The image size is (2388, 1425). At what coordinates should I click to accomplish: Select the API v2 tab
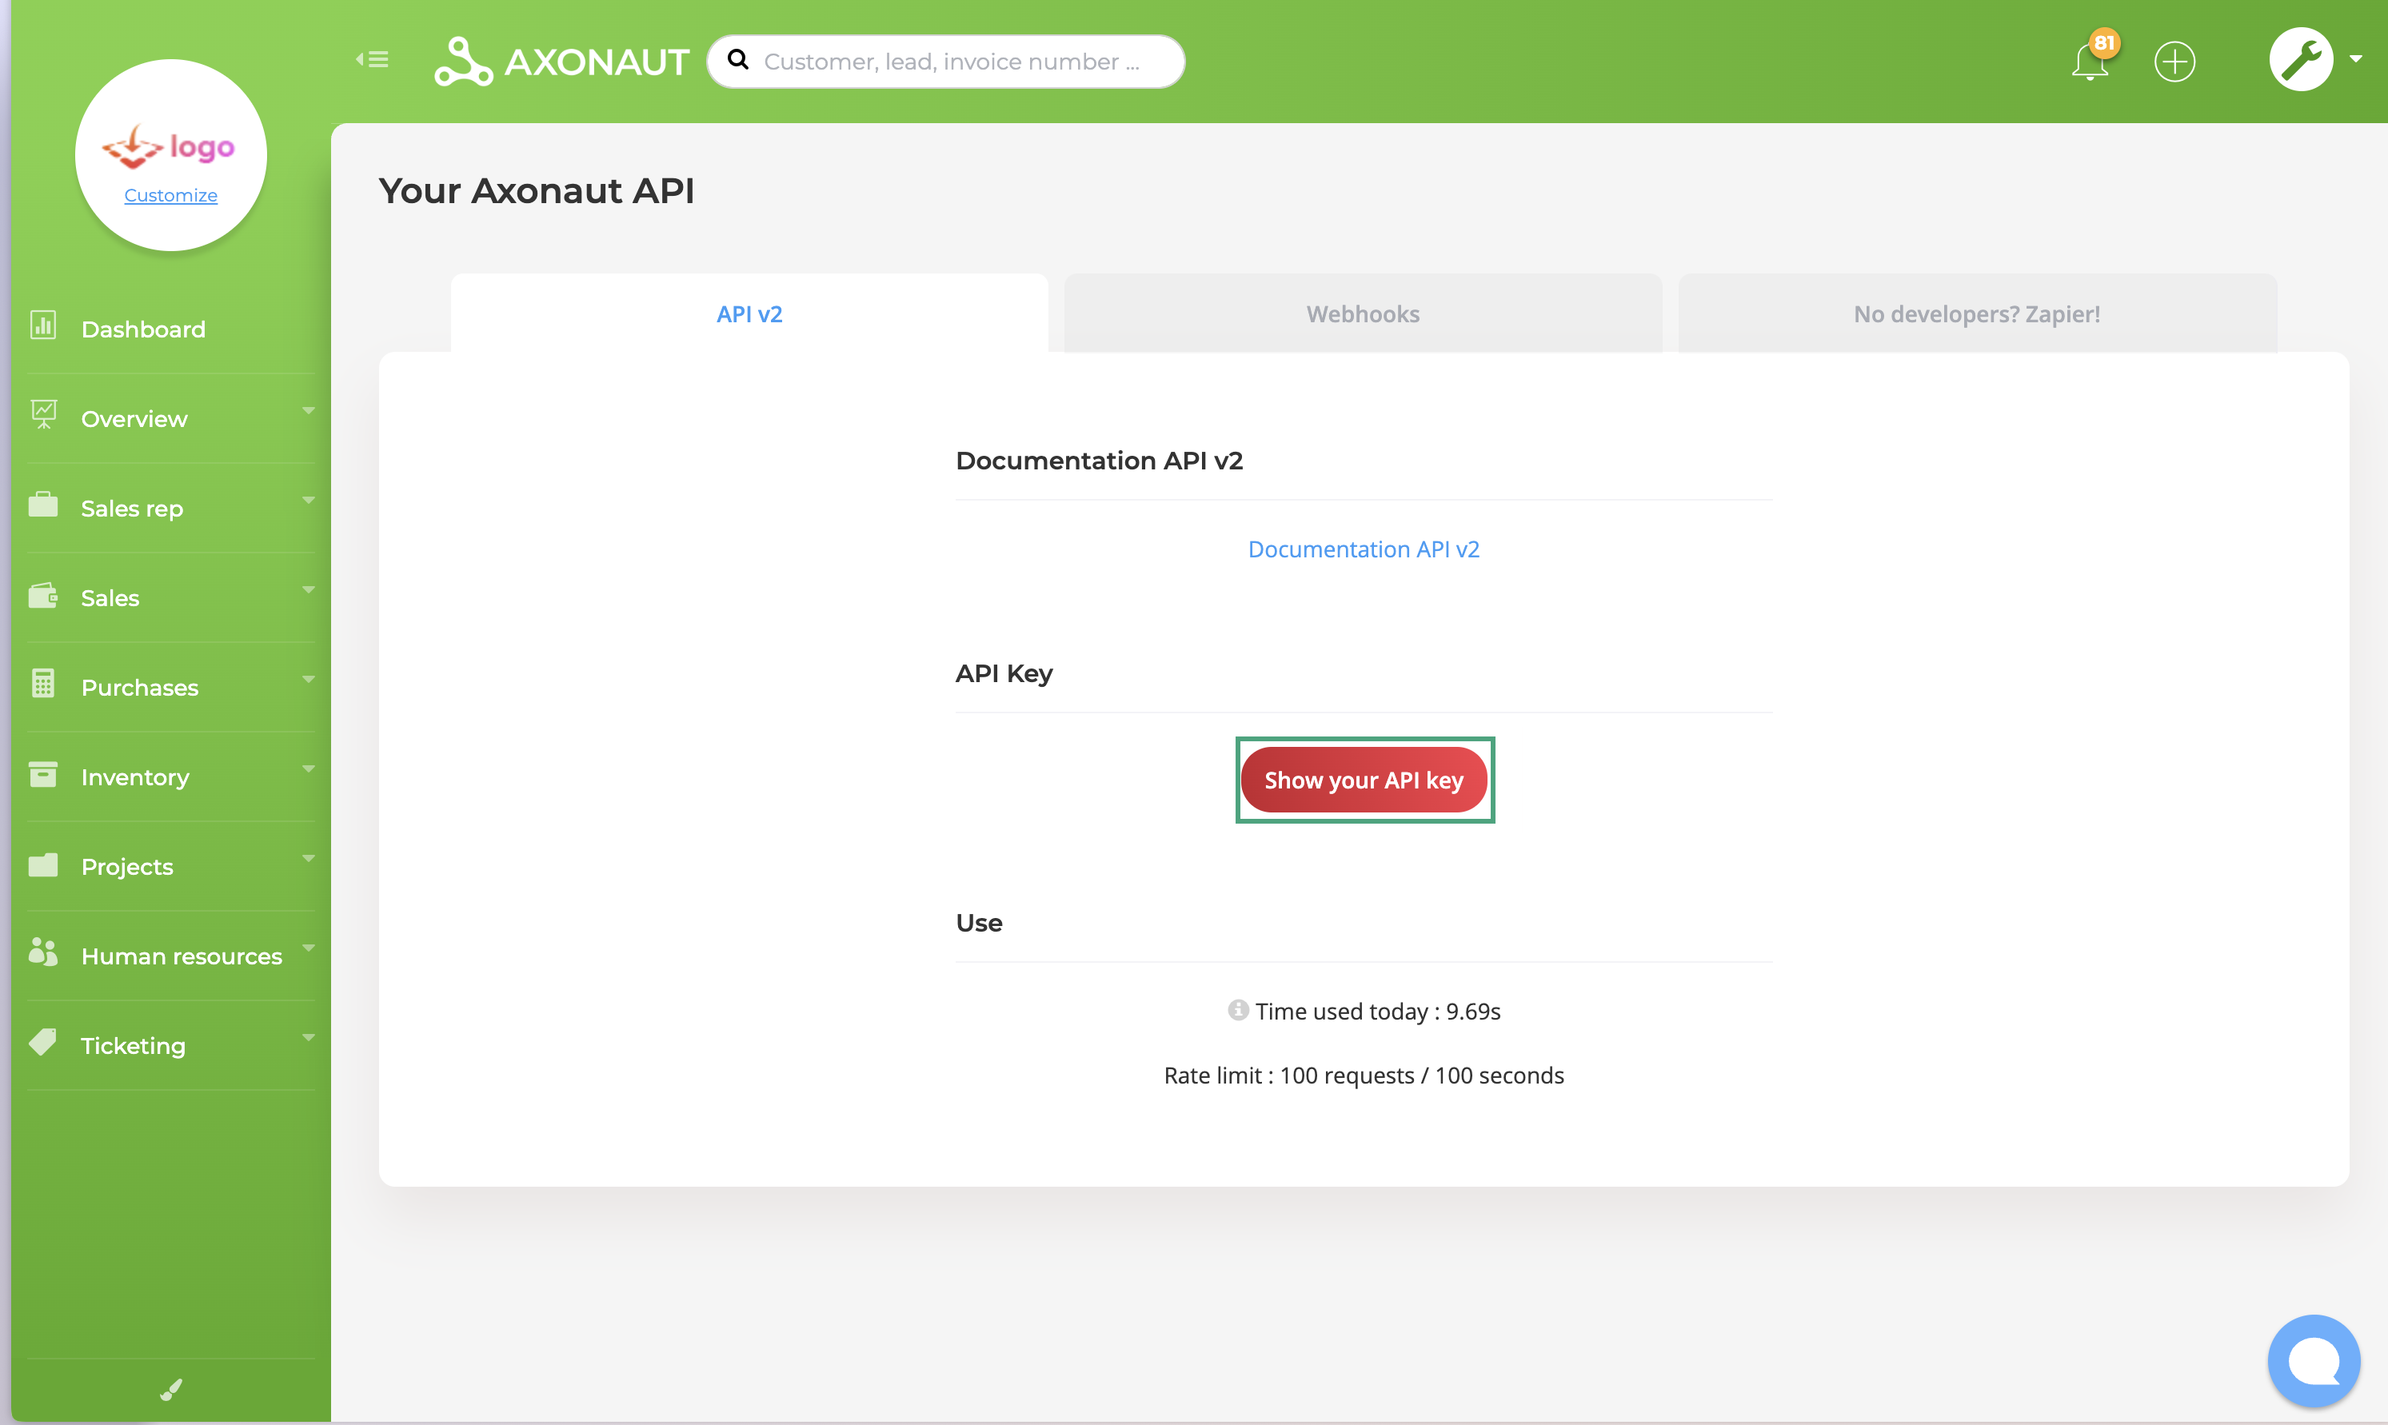[x=749, y=314]
